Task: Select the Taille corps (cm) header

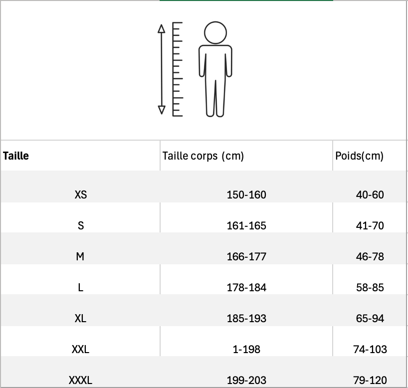Action: [203, 156]
